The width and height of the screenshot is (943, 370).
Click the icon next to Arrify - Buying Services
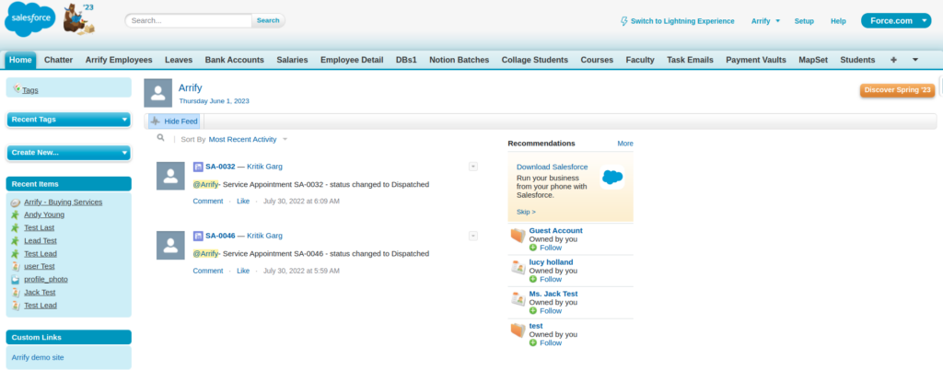tap(16, 202)
